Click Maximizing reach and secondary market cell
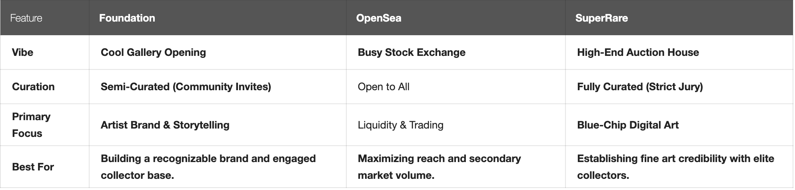The image size is (795, 190). 439,167
